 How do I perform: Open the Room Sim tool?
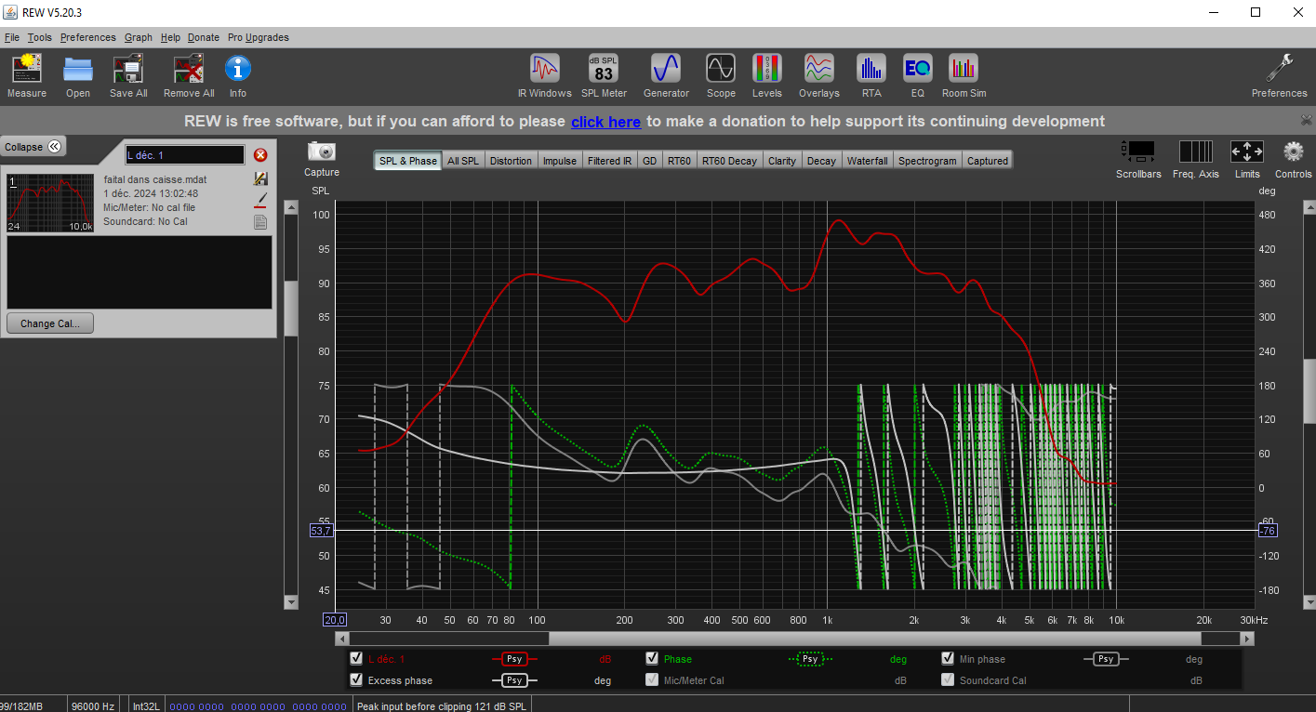pos(964,76)
